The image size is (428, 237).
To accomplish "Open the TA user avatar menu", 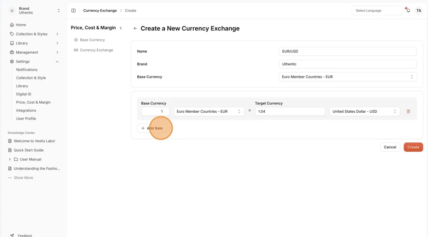I will point(419,11).
